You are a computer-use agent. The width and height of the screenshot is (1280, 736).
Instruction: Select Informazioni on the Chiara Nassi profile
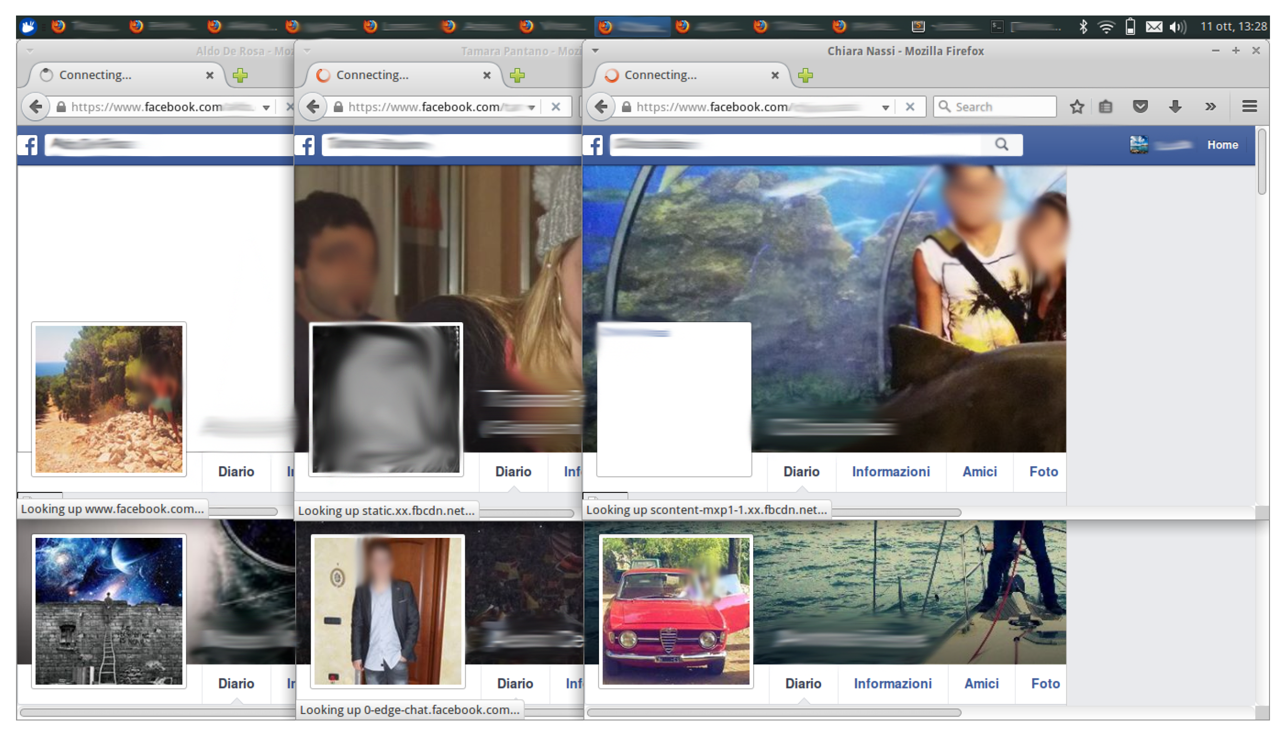click(x=891, y=472)
